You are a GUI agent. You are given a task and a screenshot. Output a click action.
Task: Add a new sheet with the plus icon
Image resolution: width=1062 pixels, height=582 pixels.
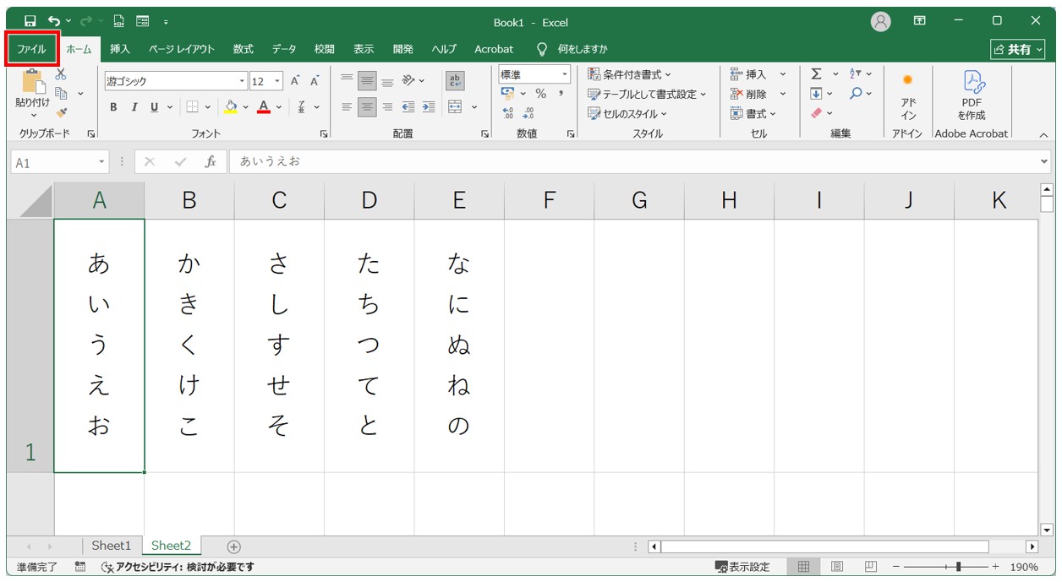[234, 547]
